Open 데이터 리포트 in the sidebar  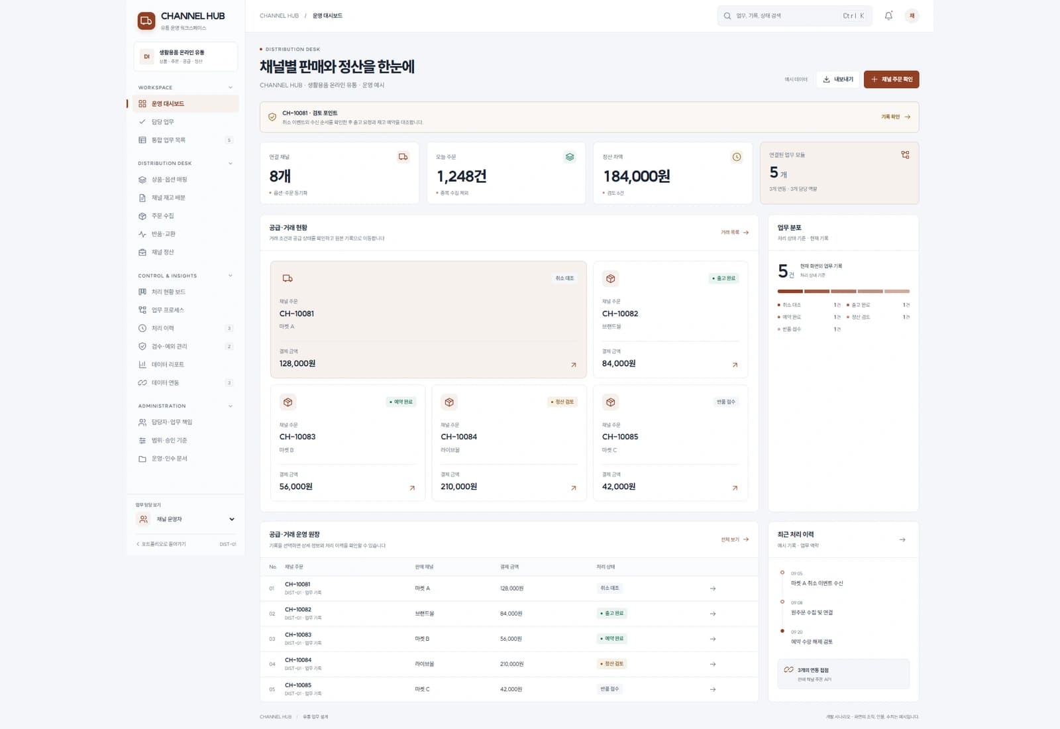(x=185, y=364)
